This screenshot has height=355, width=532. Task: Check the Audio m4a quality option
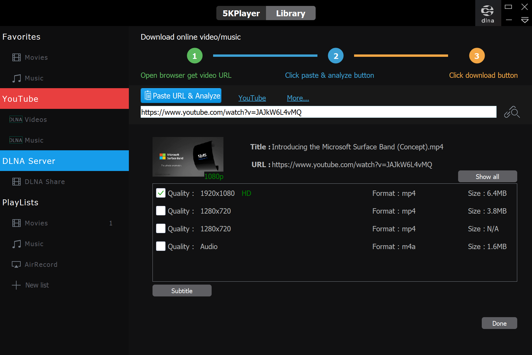pos(160,246)
